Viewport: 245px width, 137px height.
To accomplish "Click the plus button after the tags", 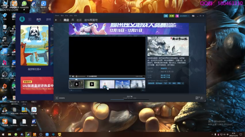I will (183, 83).
